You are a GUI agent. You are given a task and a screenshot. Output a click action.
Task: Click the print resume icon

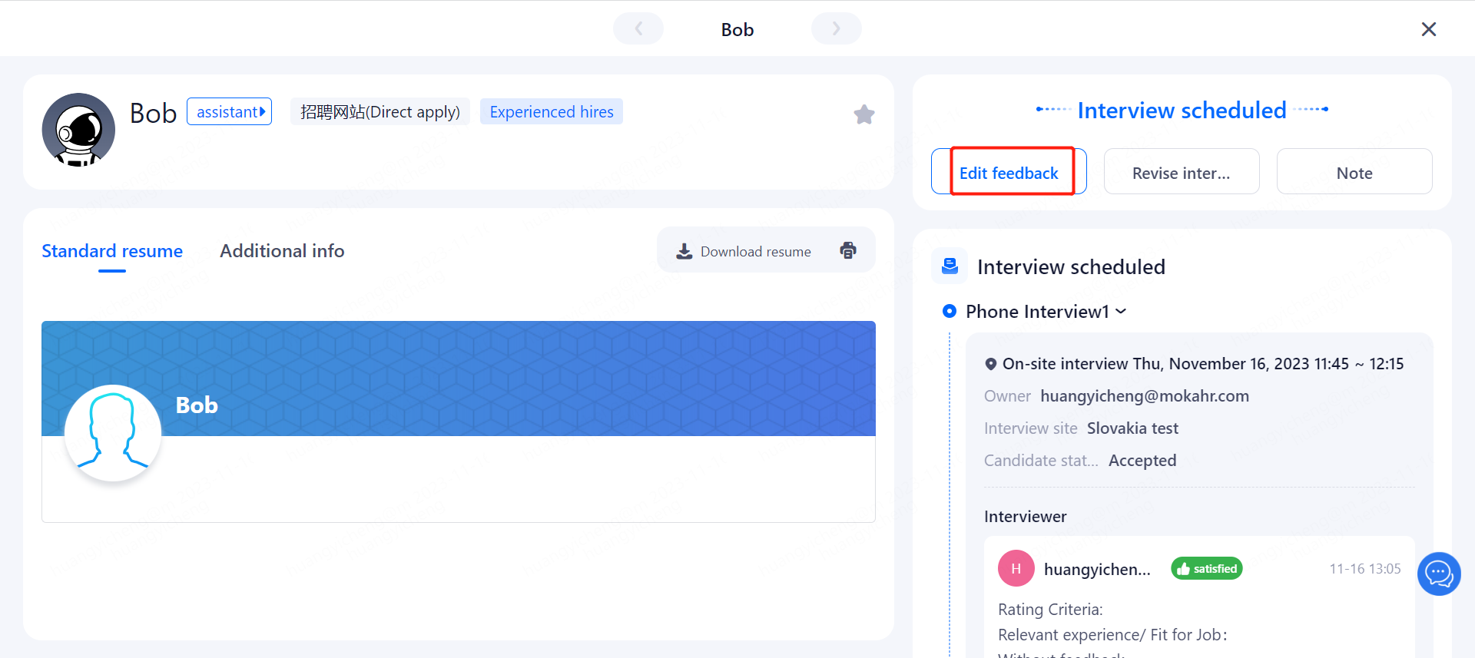pyautogui.click(x=848, y=250)
